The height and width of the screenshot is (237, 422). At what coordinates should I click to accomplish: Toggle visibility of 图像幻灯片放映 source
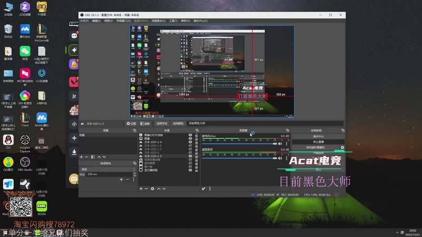pyautogui.click(x=190, y=135)
